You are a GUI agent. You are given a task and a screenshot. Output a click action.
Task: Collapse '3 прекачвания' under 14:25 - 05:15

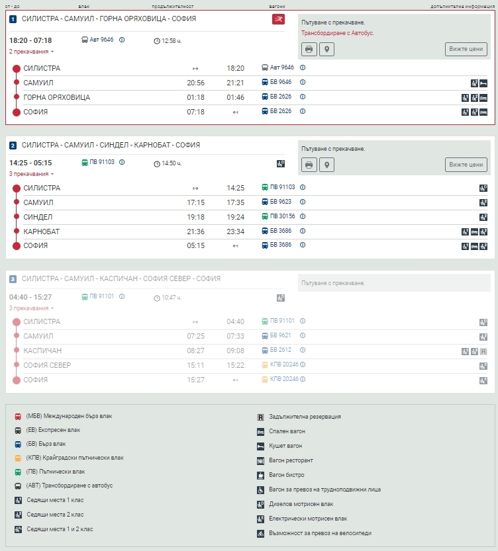[x=31, y=174]
